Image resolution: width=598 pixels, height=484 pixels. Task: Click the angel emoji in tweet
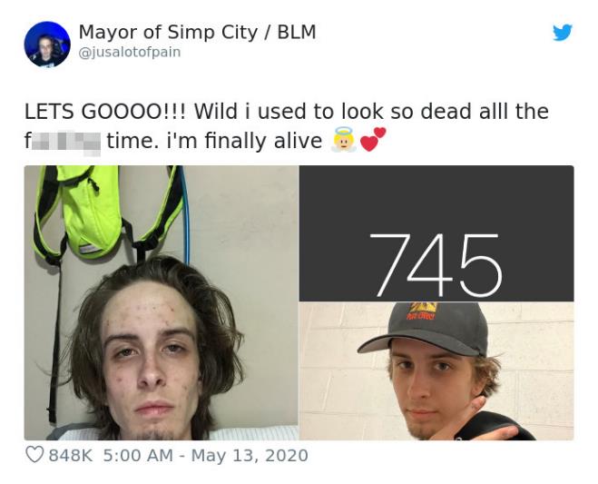coord(343,141)
